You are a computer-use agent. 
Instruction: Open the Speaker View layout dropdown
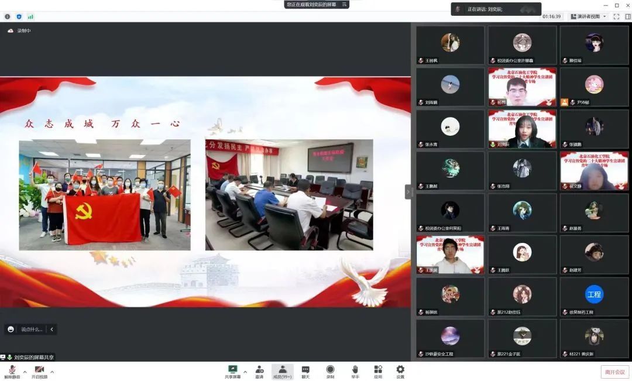click(x=588, y=16)
